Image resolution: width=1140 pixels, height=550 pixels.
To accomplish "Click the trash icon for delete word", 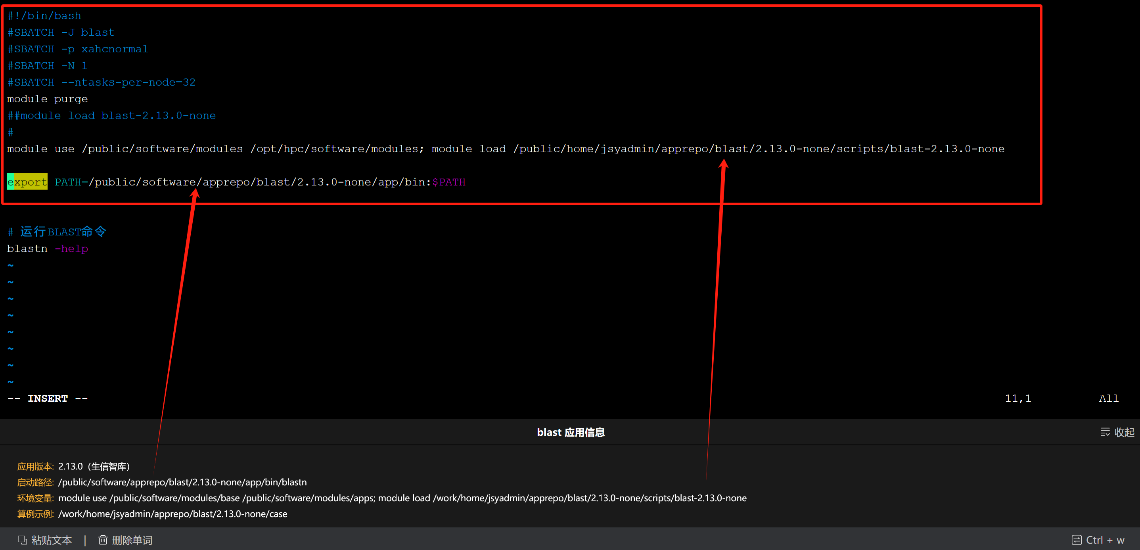I will coord(103,540).
